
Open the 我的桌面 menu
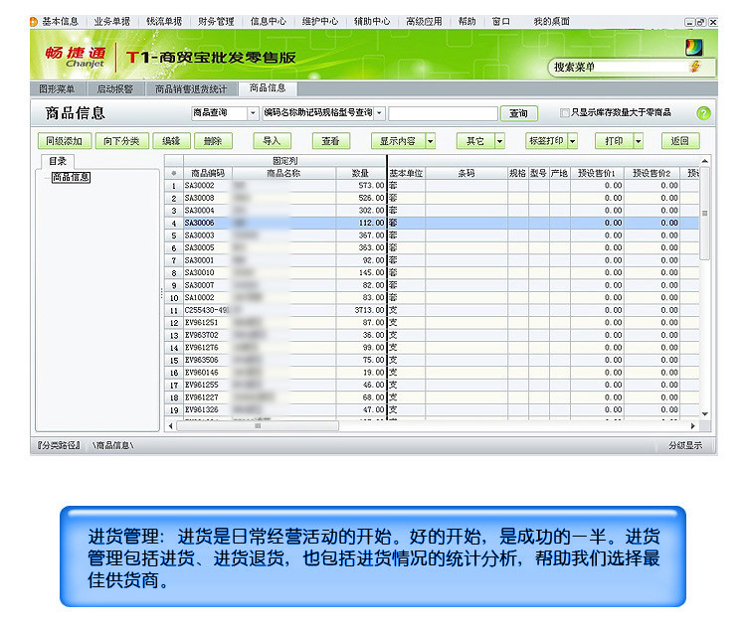click(x=551, y=22)
